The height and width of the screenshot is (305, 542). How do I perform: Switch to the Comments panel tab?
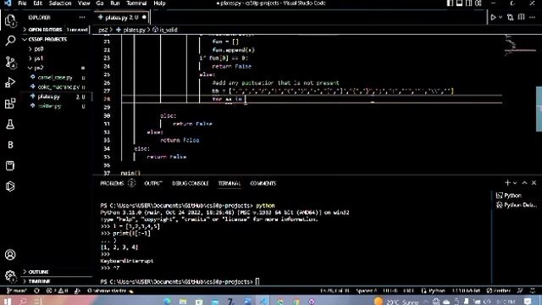click(263, 183)
